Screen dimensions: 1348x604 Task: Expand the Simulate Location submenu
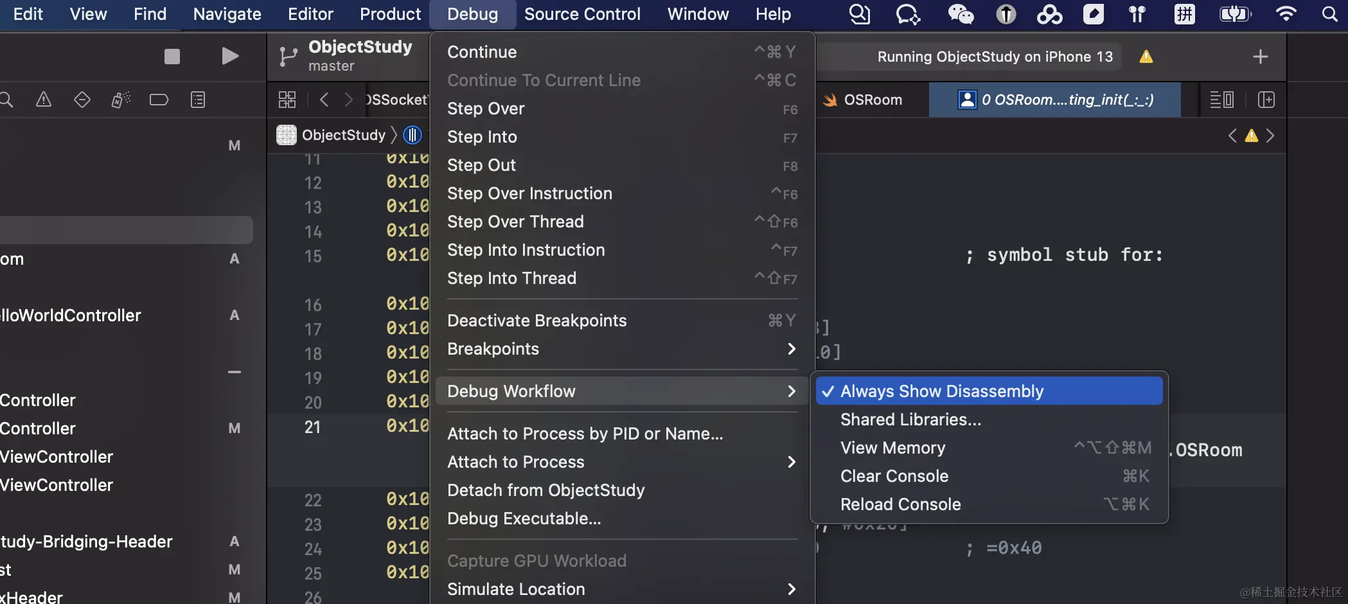(x=621, y=589)
